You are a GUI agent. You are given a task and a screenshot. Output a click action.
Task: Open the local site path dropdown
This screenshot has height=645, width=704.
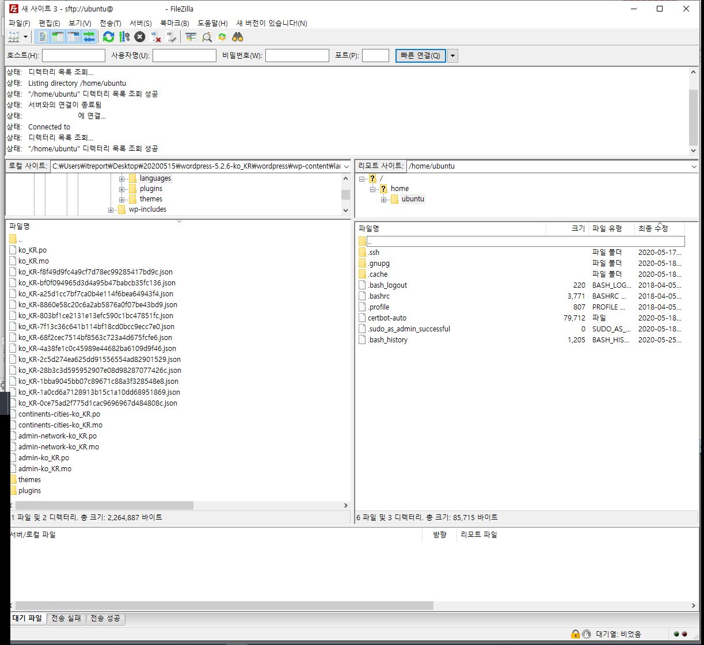347,166
